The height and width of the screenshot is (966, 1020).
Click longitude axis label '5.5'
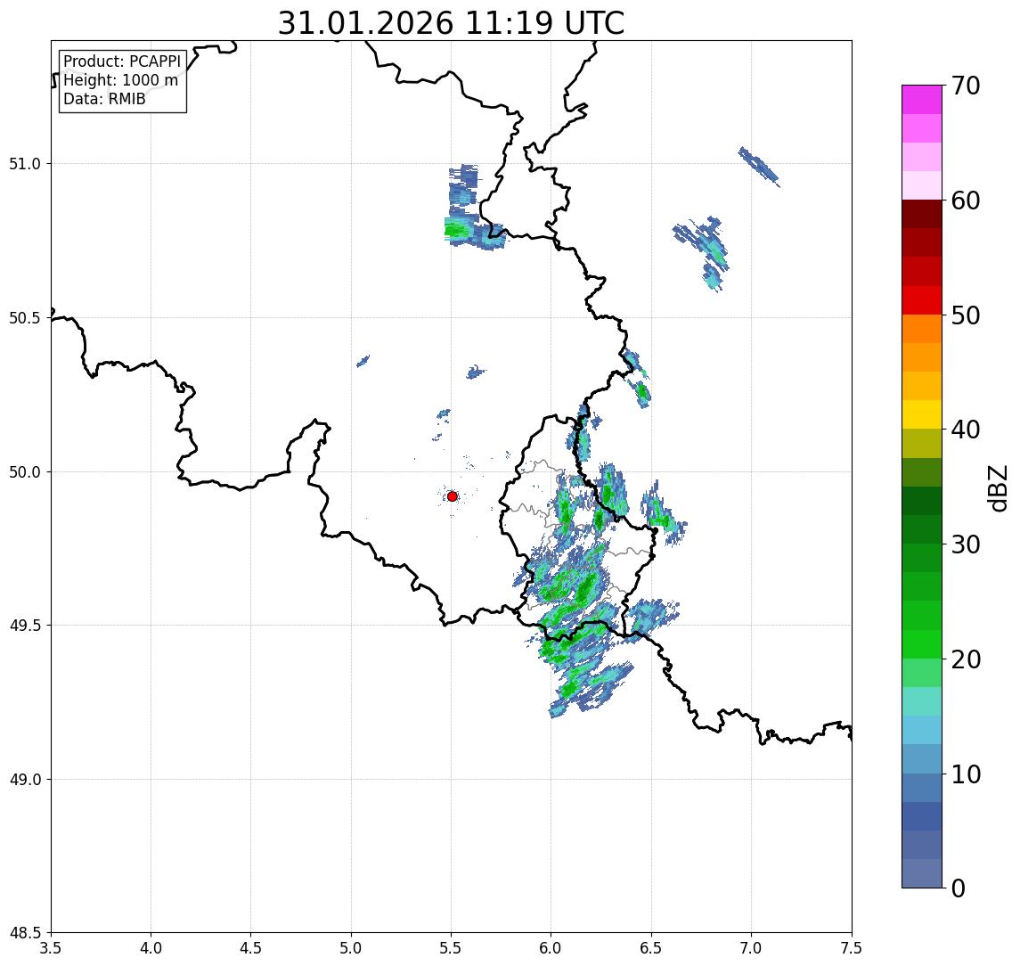(452, 948)
